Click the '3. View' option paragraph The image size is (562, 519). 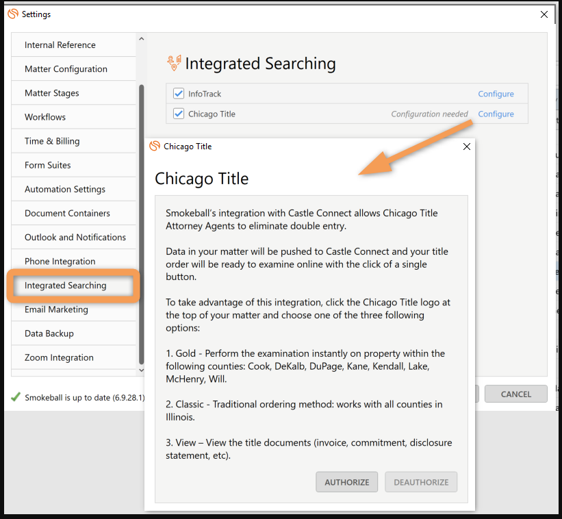point(309,448)
